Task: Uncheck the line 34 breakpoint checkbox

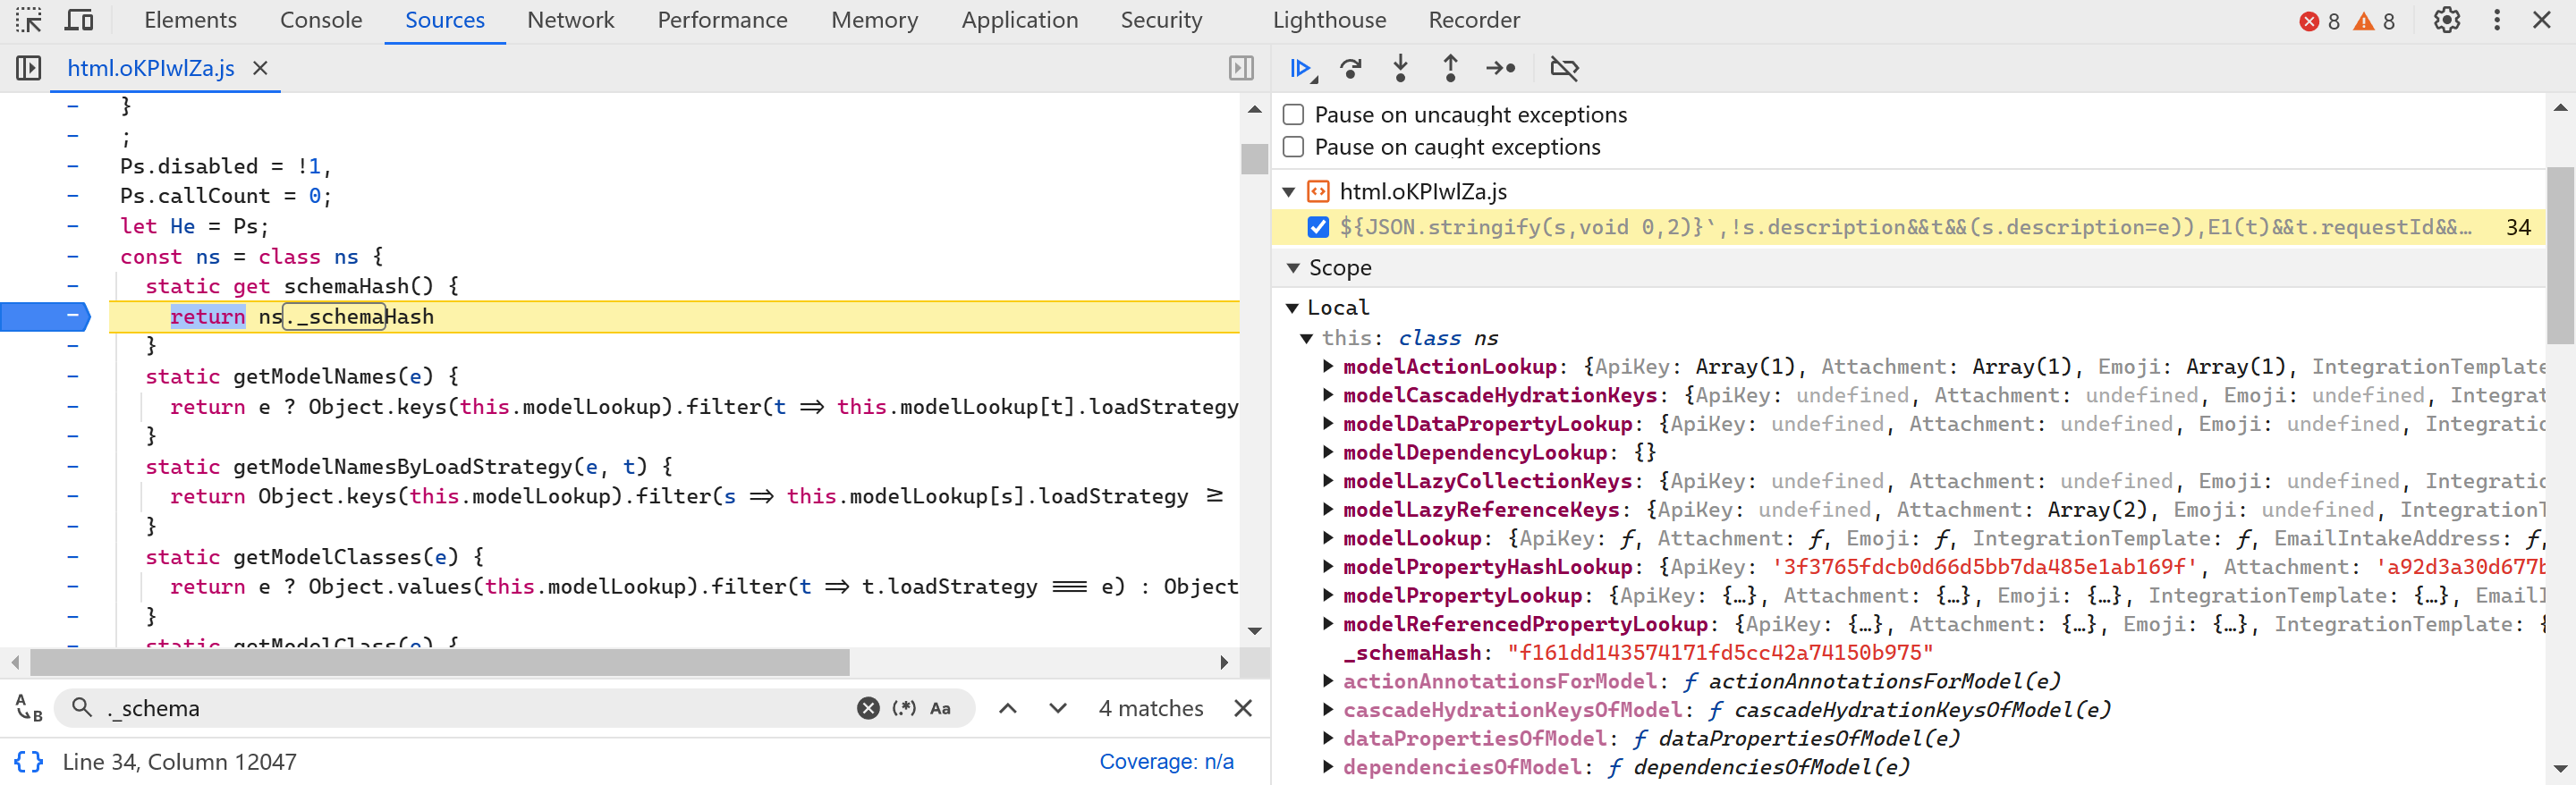Action: tap(1318, 227)
